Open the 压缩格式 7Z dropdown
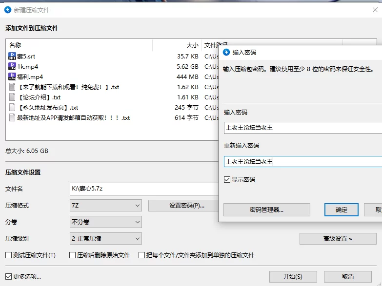382x286 pixels. pos(106,206)
